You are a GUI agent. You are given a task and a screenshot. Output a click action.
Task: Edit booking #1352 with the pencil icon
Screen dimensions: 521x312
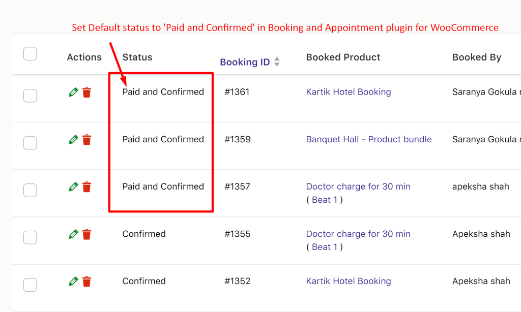click(73, 282)
